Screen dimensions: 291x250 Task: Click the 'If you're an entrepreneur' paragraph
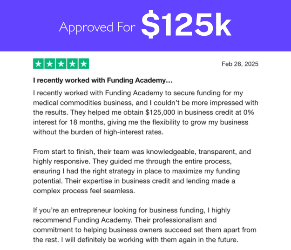tap(145, 225)
